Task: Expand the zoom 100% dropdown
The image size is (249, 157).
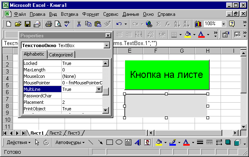Action: point(223,24)
